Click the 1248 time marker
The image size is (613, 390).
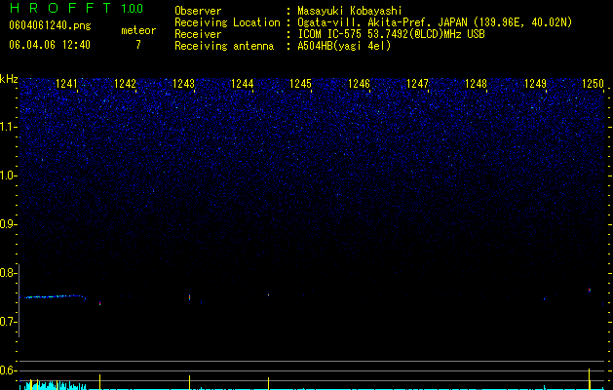click(477, 84)
